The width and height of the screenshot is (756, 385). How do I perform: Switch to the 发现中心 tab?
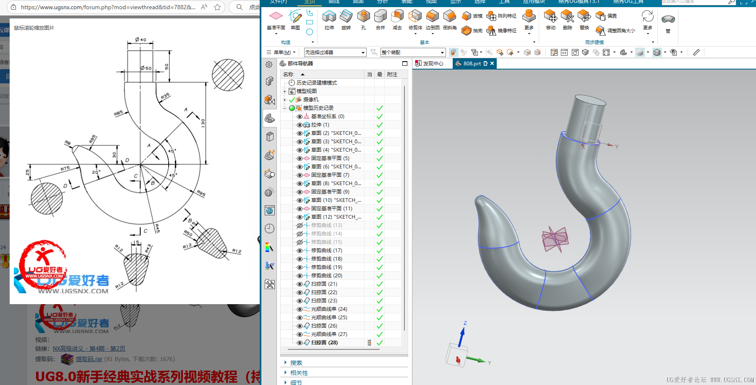(429, 64)
